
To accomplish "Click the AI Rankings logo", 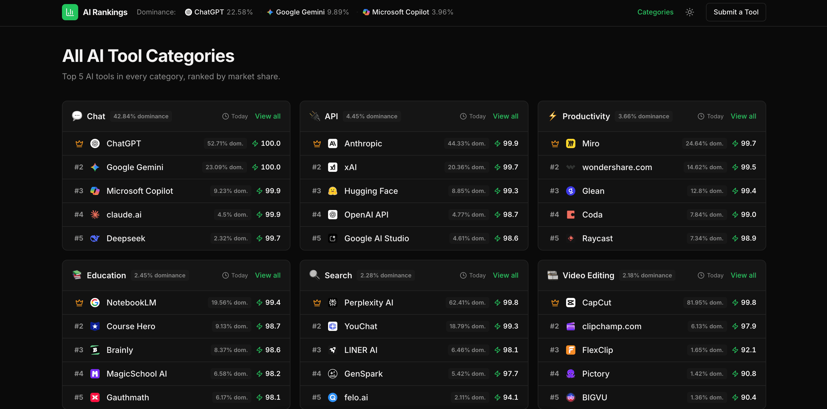I will pyautogui.click(x=95, y=12).
